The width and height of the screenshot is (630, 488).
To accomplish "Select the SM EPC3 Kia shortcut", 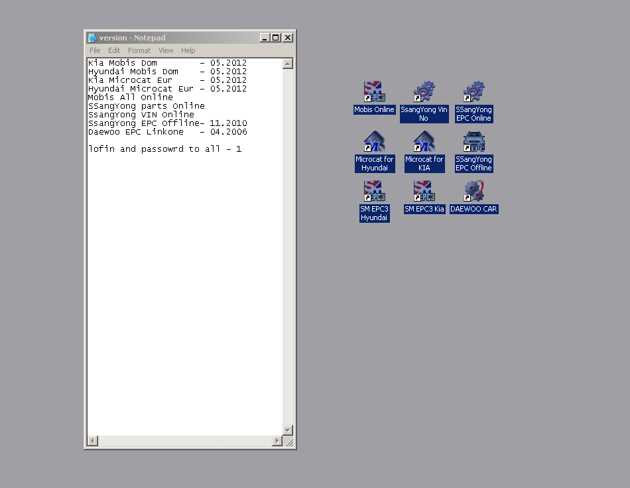I will [x=424, y=192].
